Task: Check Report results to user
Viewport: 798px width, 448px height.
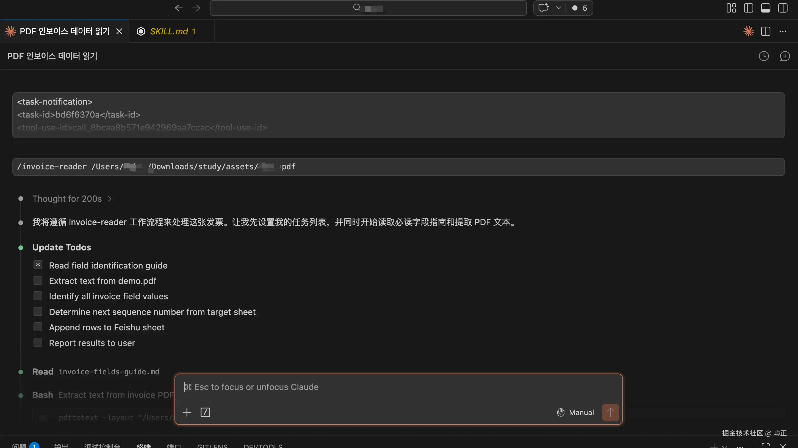Action: tap(38, 342)
